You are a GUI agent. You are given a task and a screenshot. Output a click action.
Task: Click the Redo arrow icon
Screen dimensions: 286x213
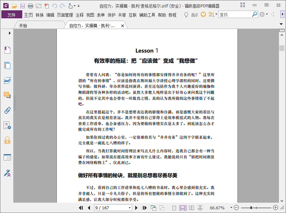[x=62, y=6]
